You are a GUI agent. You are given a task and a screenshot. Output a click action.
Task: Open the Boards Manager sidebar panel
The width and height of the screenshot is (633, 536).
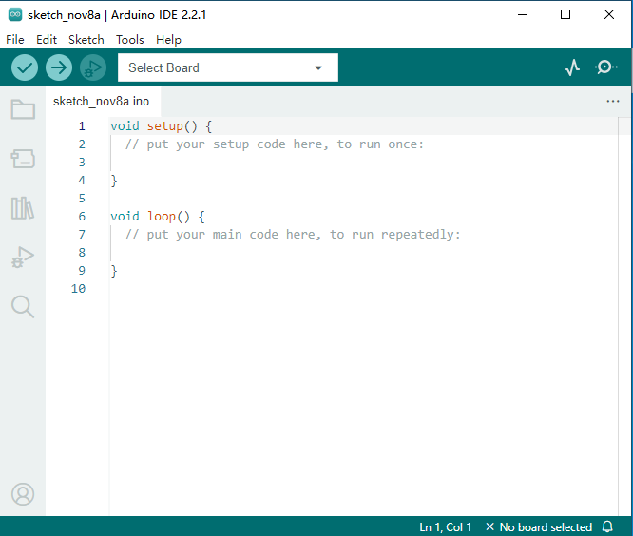pyautogui.click(x=23, y=159)
